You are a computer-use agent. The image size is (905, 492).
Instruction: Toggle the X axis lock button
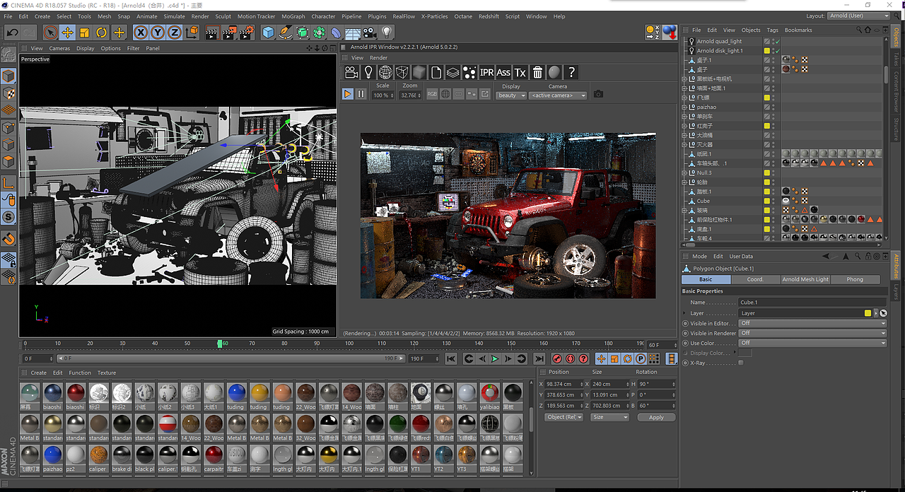tap(140, 32)
